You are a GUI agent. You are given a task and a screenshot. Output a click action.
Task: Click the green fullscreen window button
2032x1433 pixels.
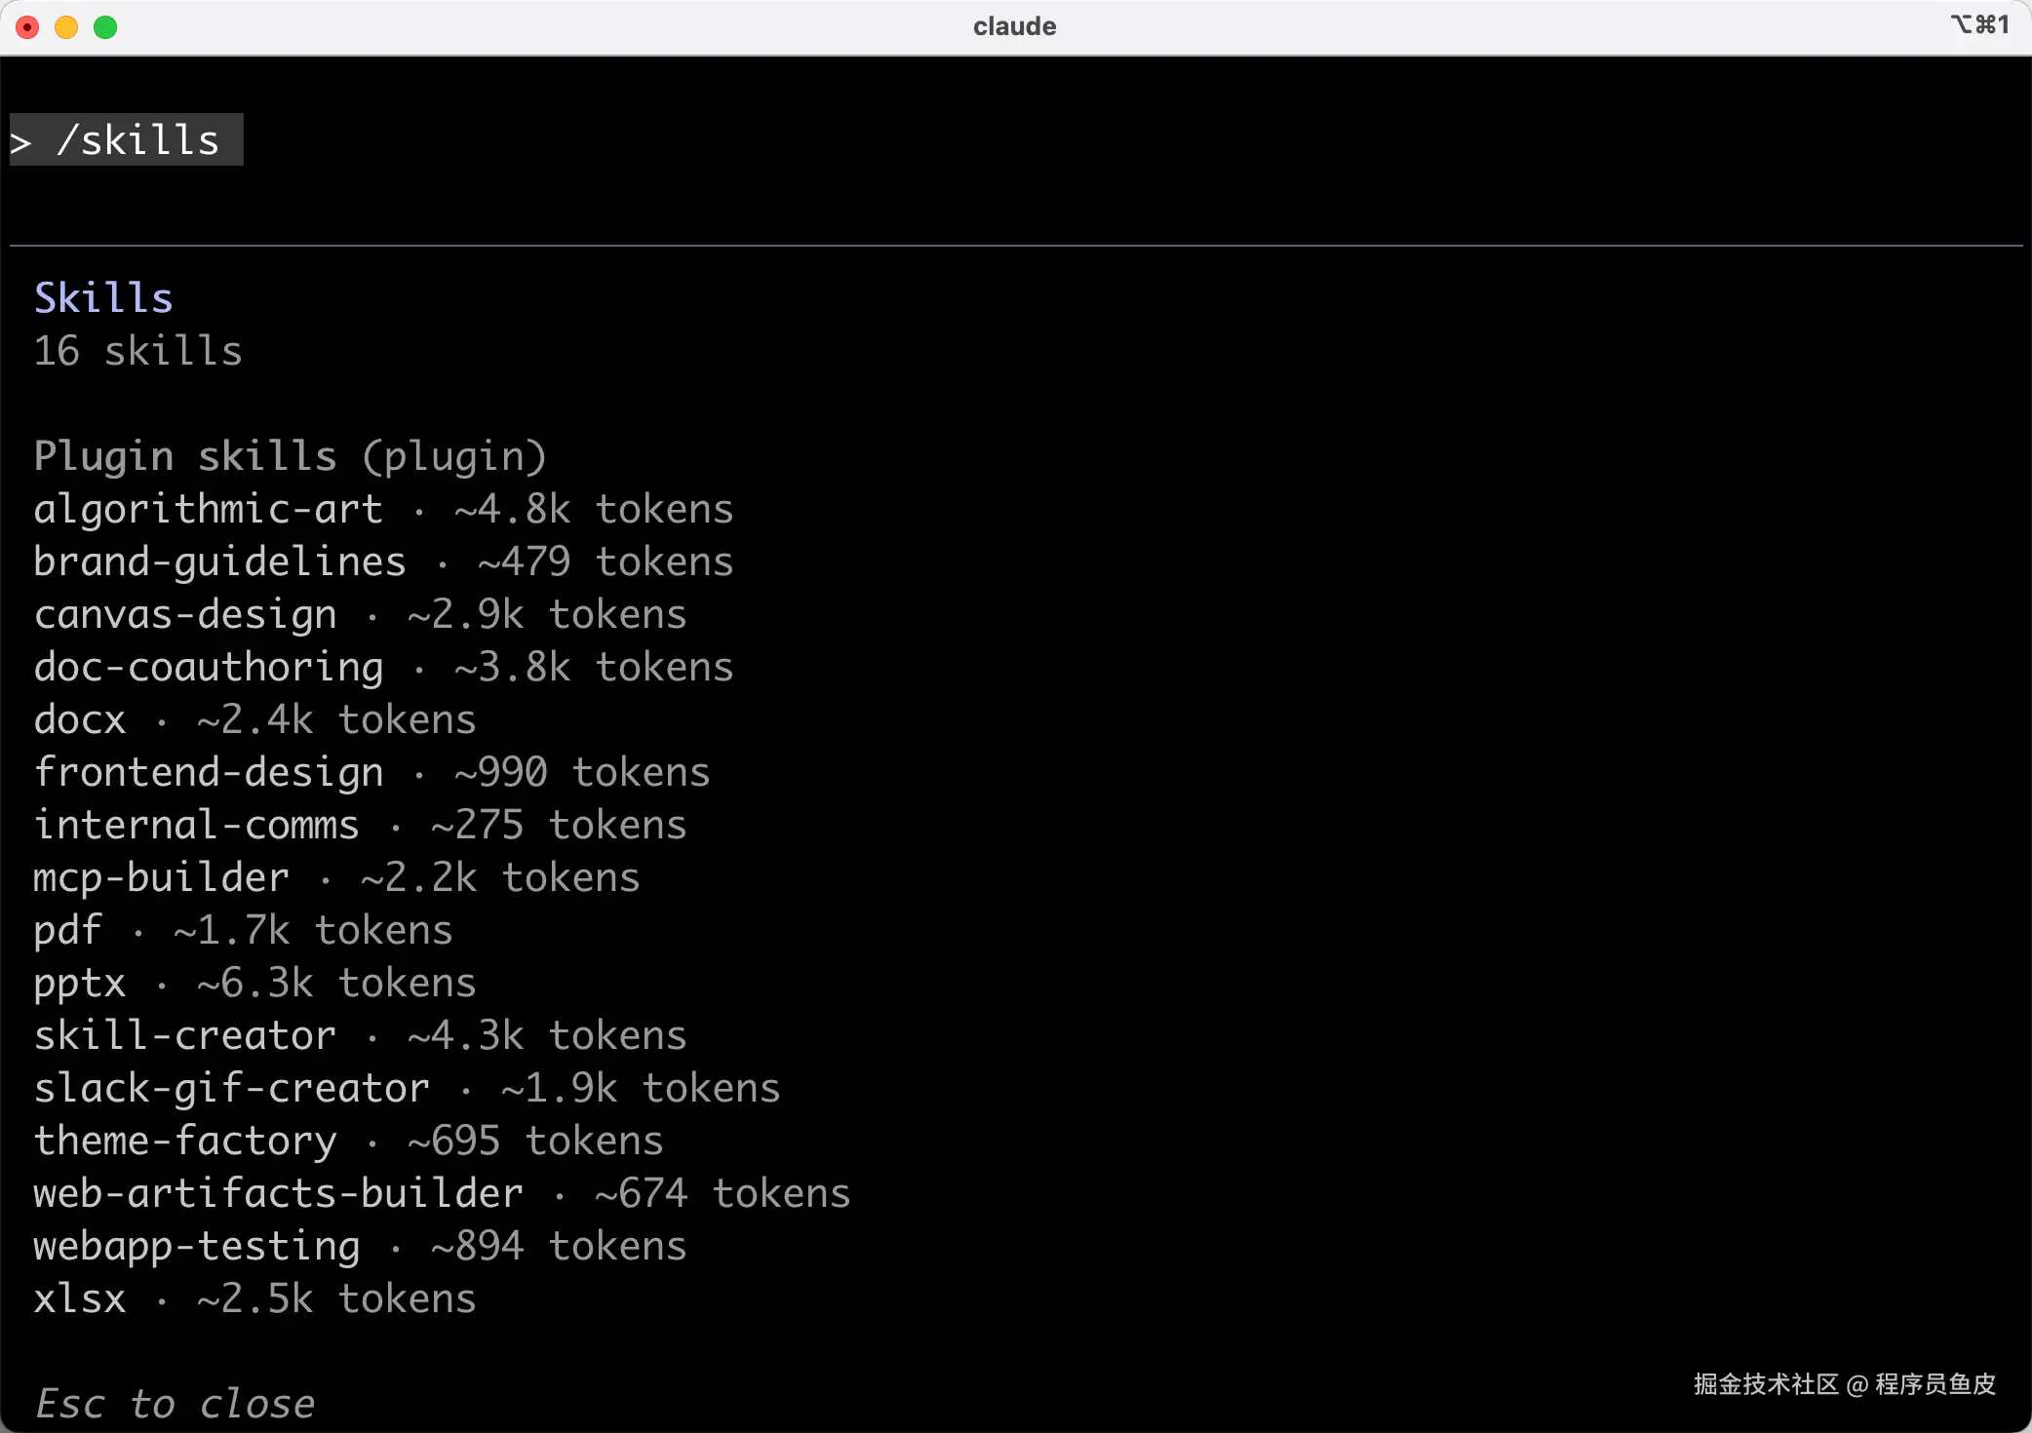105,27
